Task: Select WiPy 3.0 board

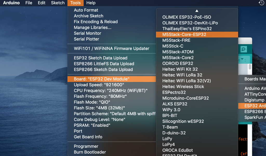Action: pyautogui.click(x=197, y=110)
